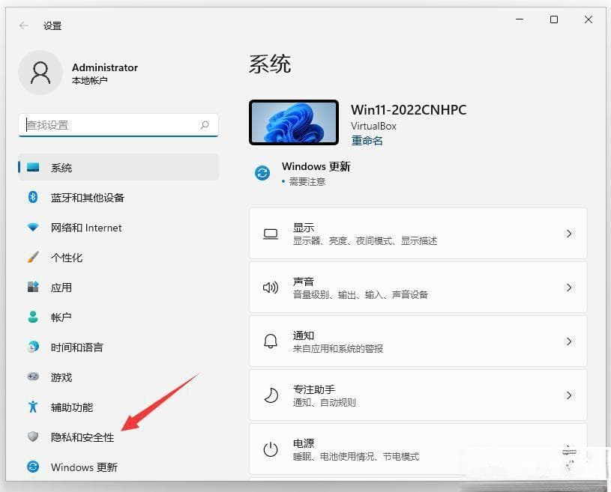Go to 游戏 settings
Viewport: 611px width, 492px height.
click(118, 377)
